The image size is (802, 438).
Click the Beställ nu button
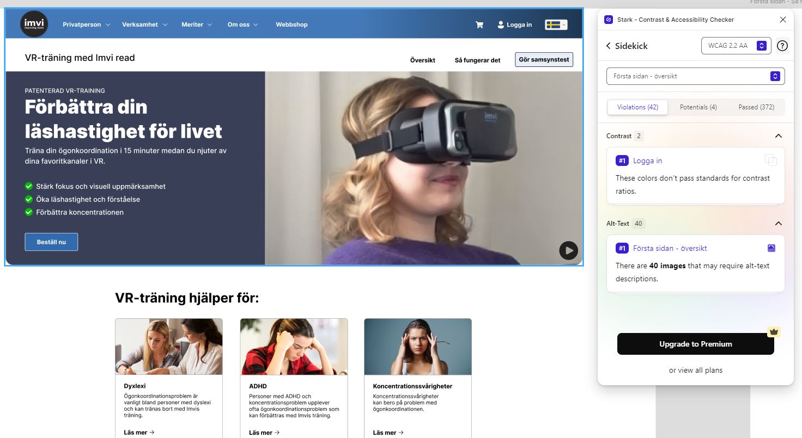pyautogui.click(x=51, y=242)
